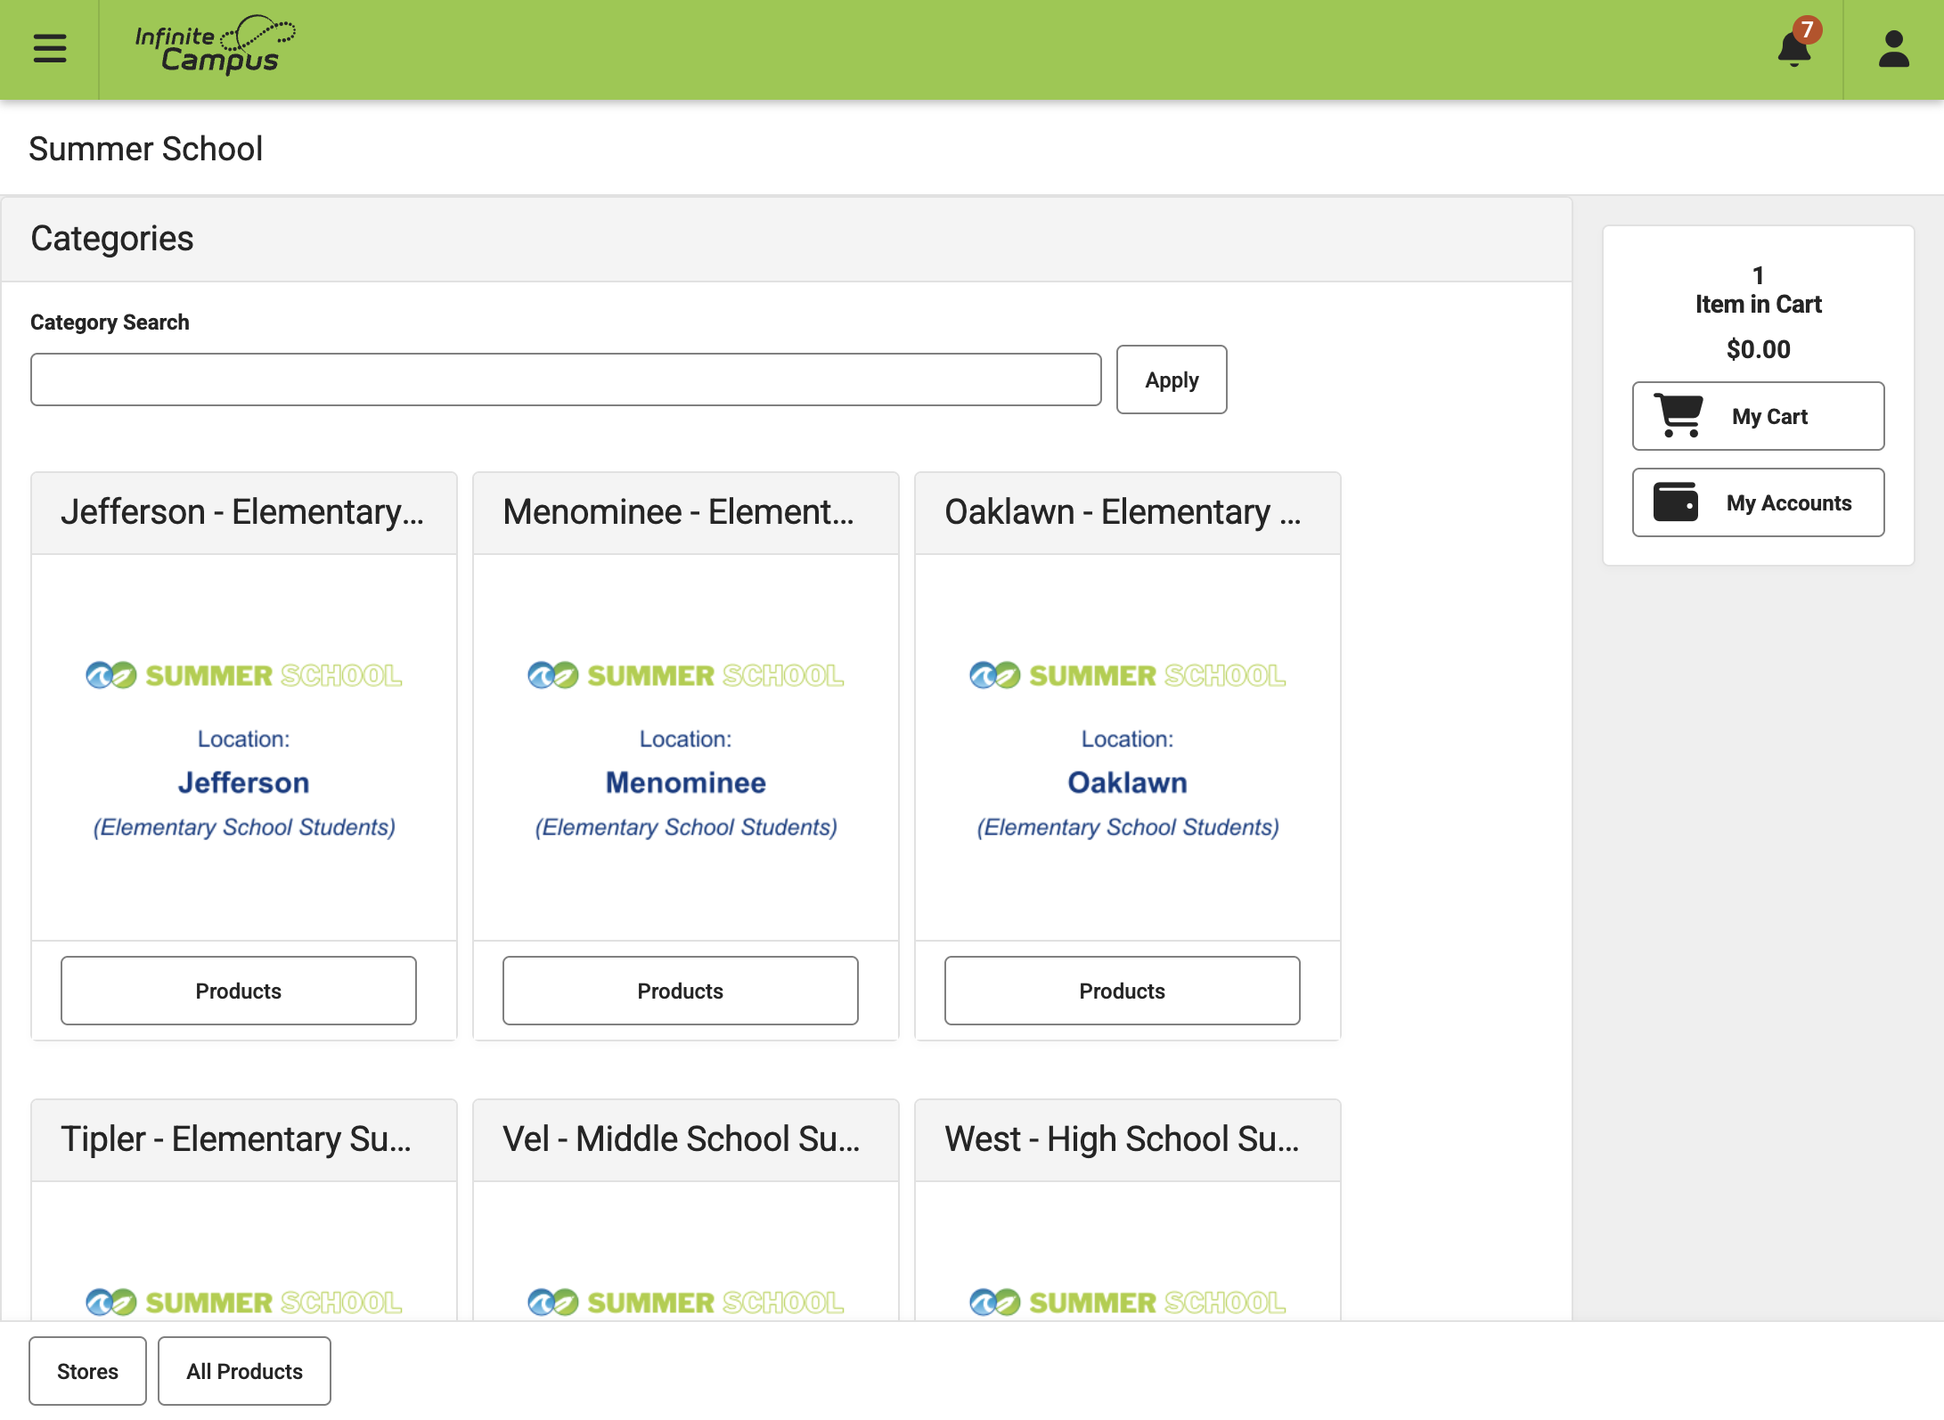
Task: Click the Infinite Campus logo
Action: [215, 45]
